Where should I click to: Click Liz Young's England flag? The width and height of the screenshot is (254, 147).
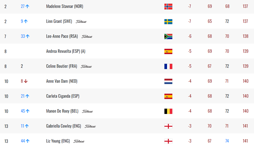pyautogui.click(x=168, y=141)
